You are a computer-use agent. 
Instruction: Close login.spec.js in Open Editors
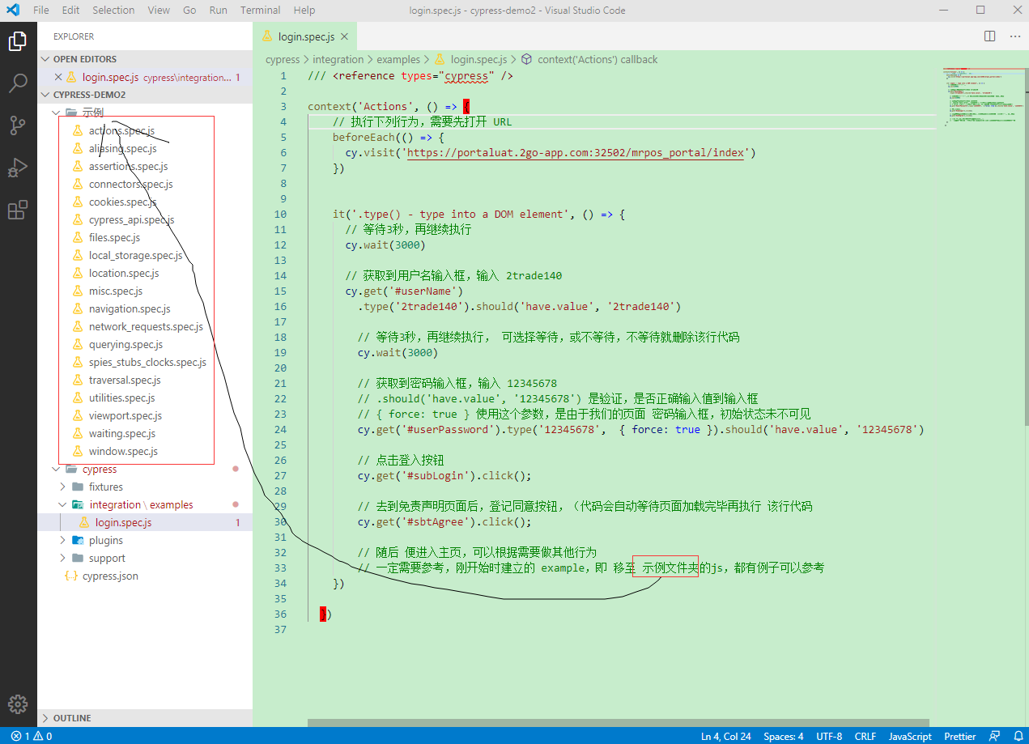[x=57, y=77]
